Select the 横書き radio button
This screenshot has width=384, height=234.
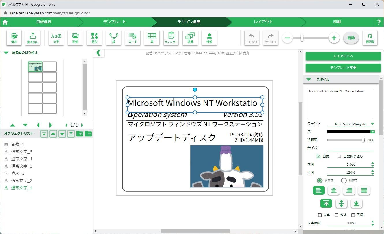320,181
